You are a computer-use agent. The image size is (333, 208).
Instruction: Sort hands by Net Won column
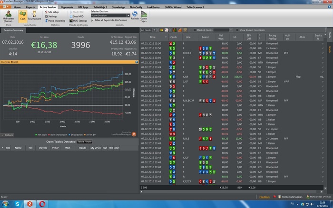click(x=220, y=37)
